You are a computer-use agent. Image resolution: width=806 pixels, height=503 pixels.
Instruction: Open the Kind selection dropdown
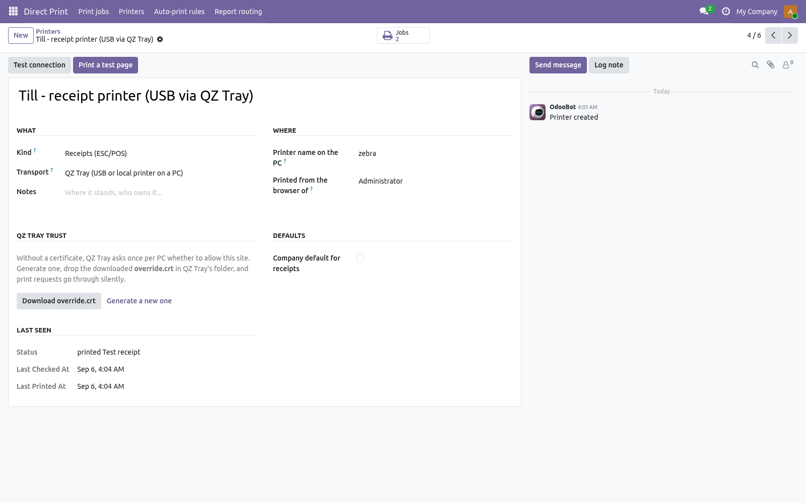point(161,153)
